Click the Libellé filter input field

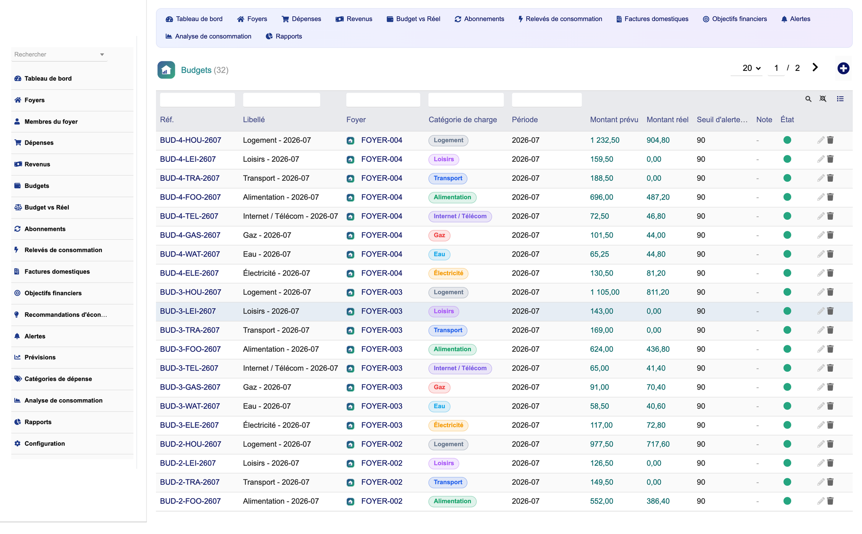pos(282,100)
